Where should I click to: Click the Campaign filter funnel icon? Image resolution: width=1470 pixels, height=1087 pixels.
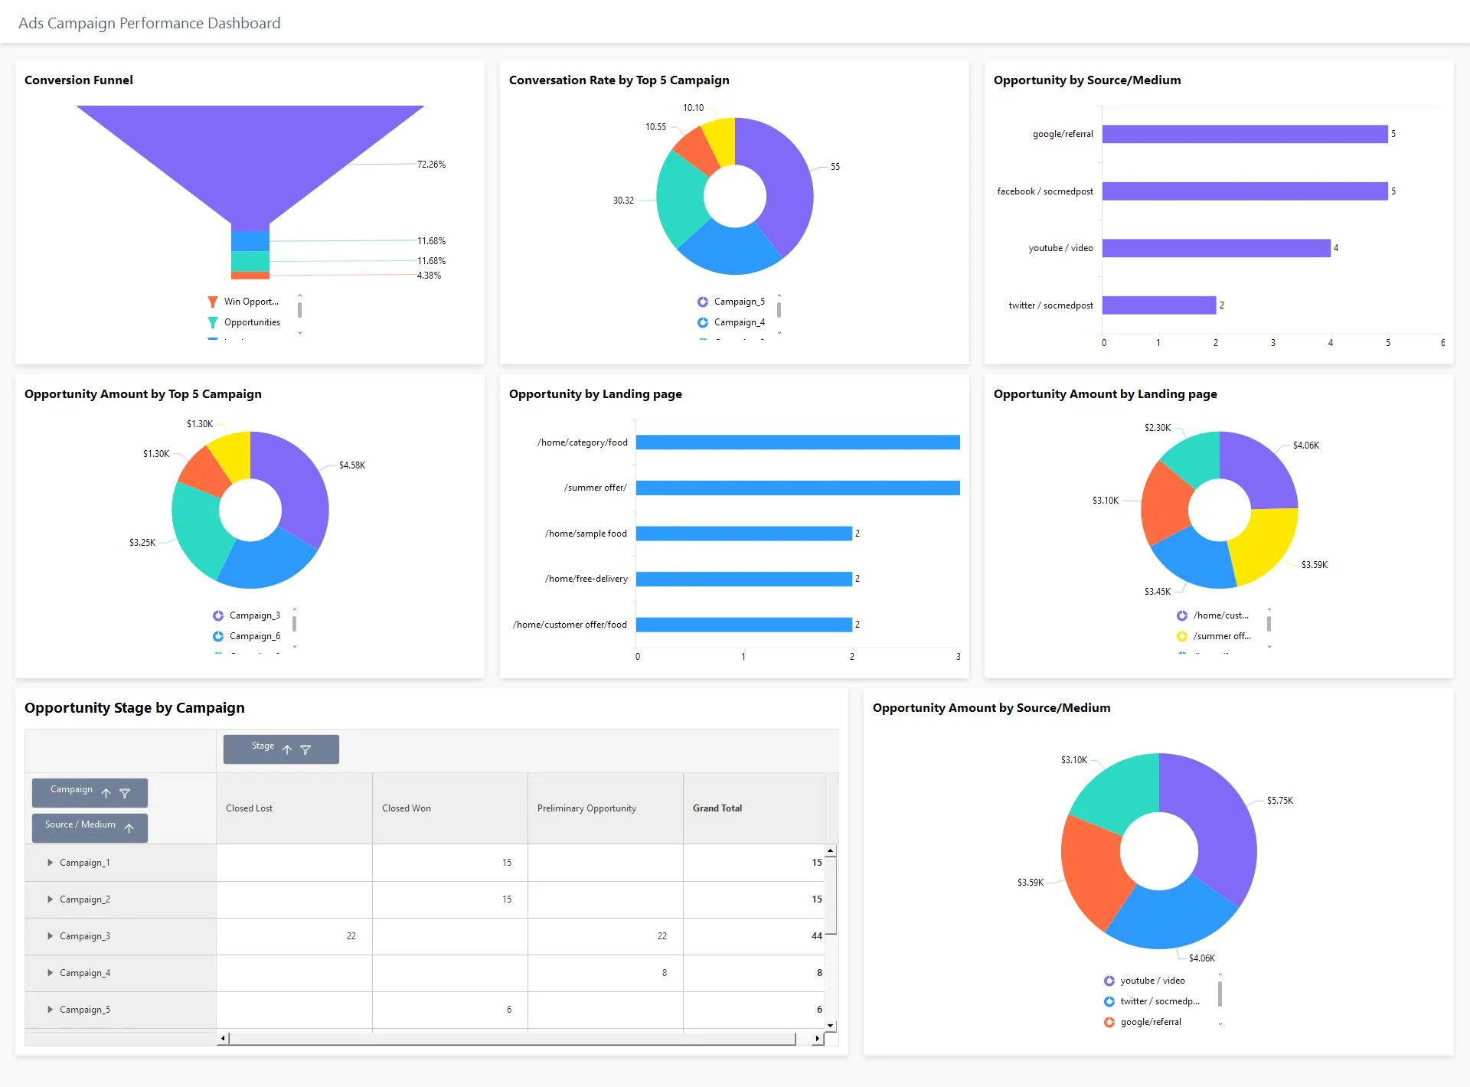[x=126, y=794]
